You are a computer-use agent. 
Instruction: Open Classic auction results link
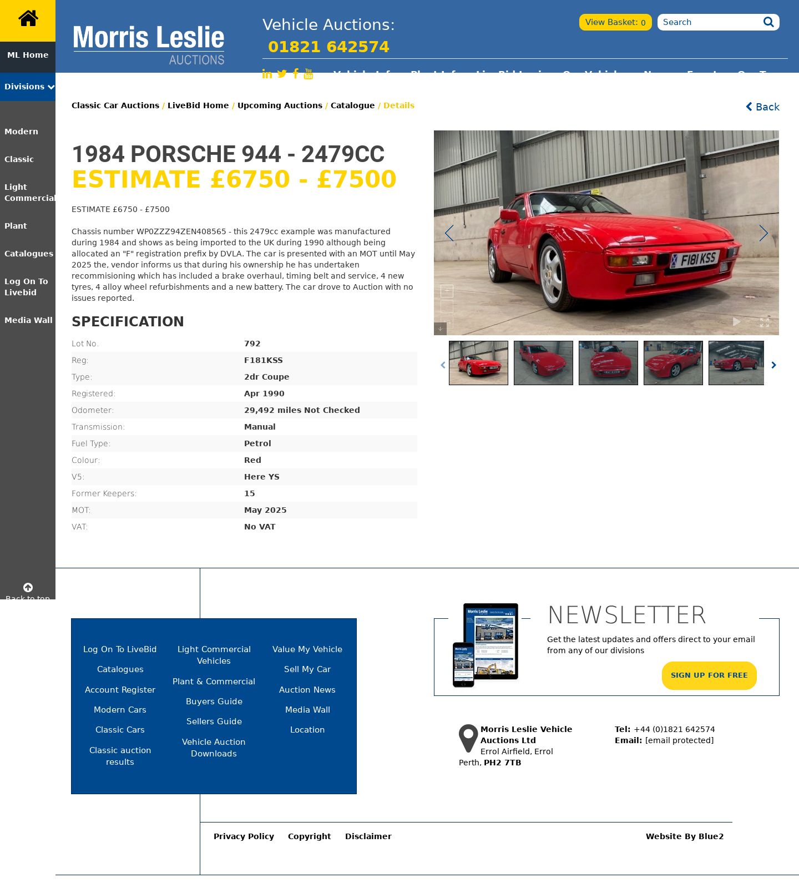[120, 756]
